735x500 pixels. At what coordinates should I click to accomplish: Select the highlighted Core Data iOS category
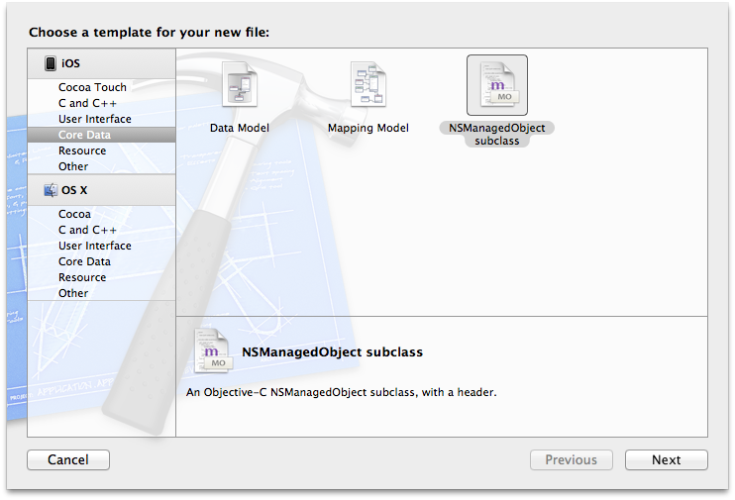(102, 135)
